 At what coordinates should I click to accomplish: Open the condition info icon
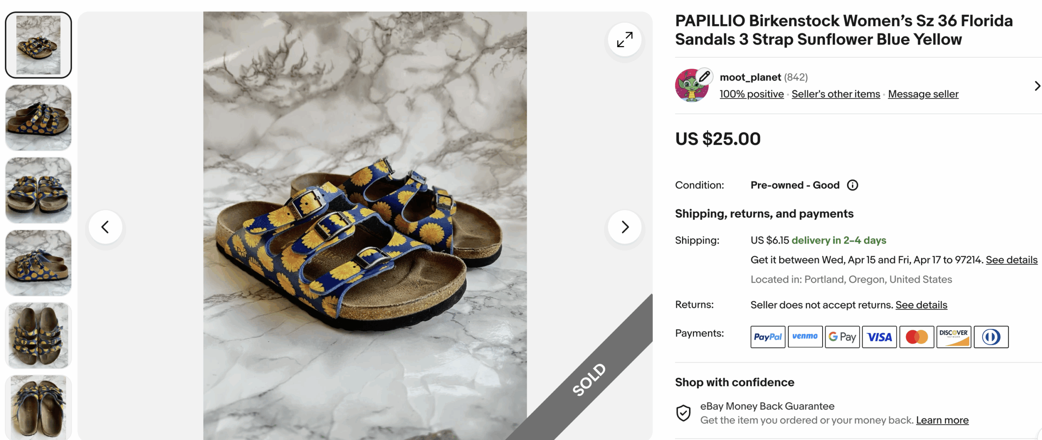click(x=852, y=185)
